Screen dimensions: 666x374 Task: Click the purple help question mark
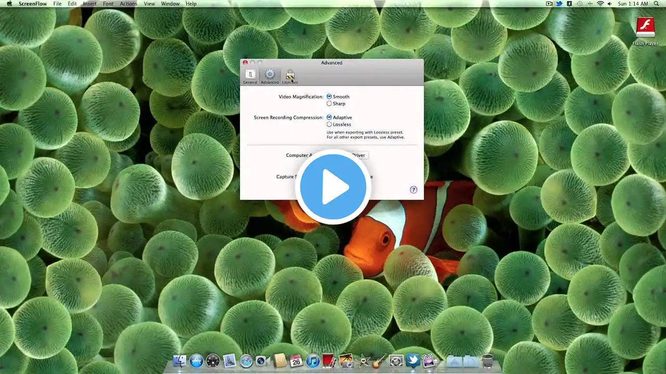[414, 190]
